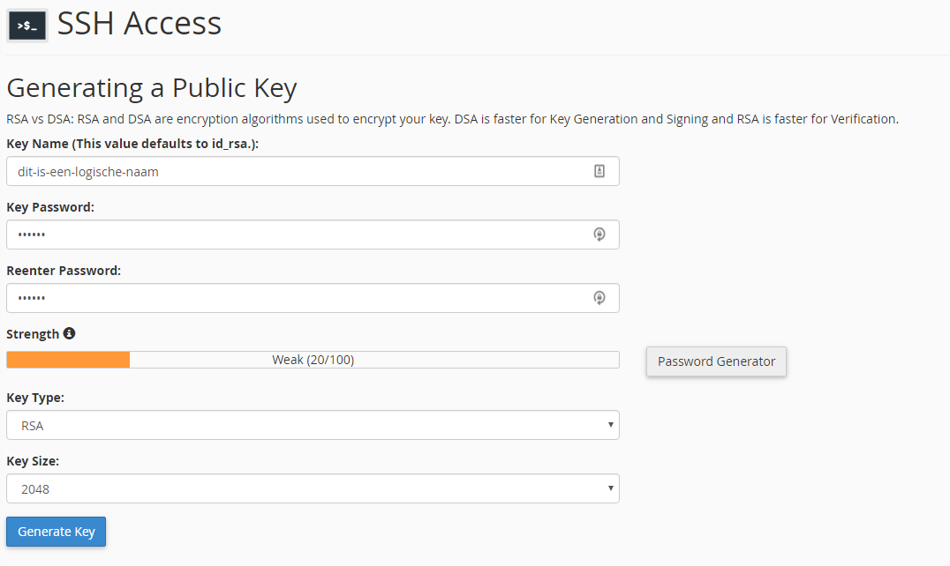Click the arrow on the Key Type selector
Screen dimensions: 950x566
click(611, 425)
